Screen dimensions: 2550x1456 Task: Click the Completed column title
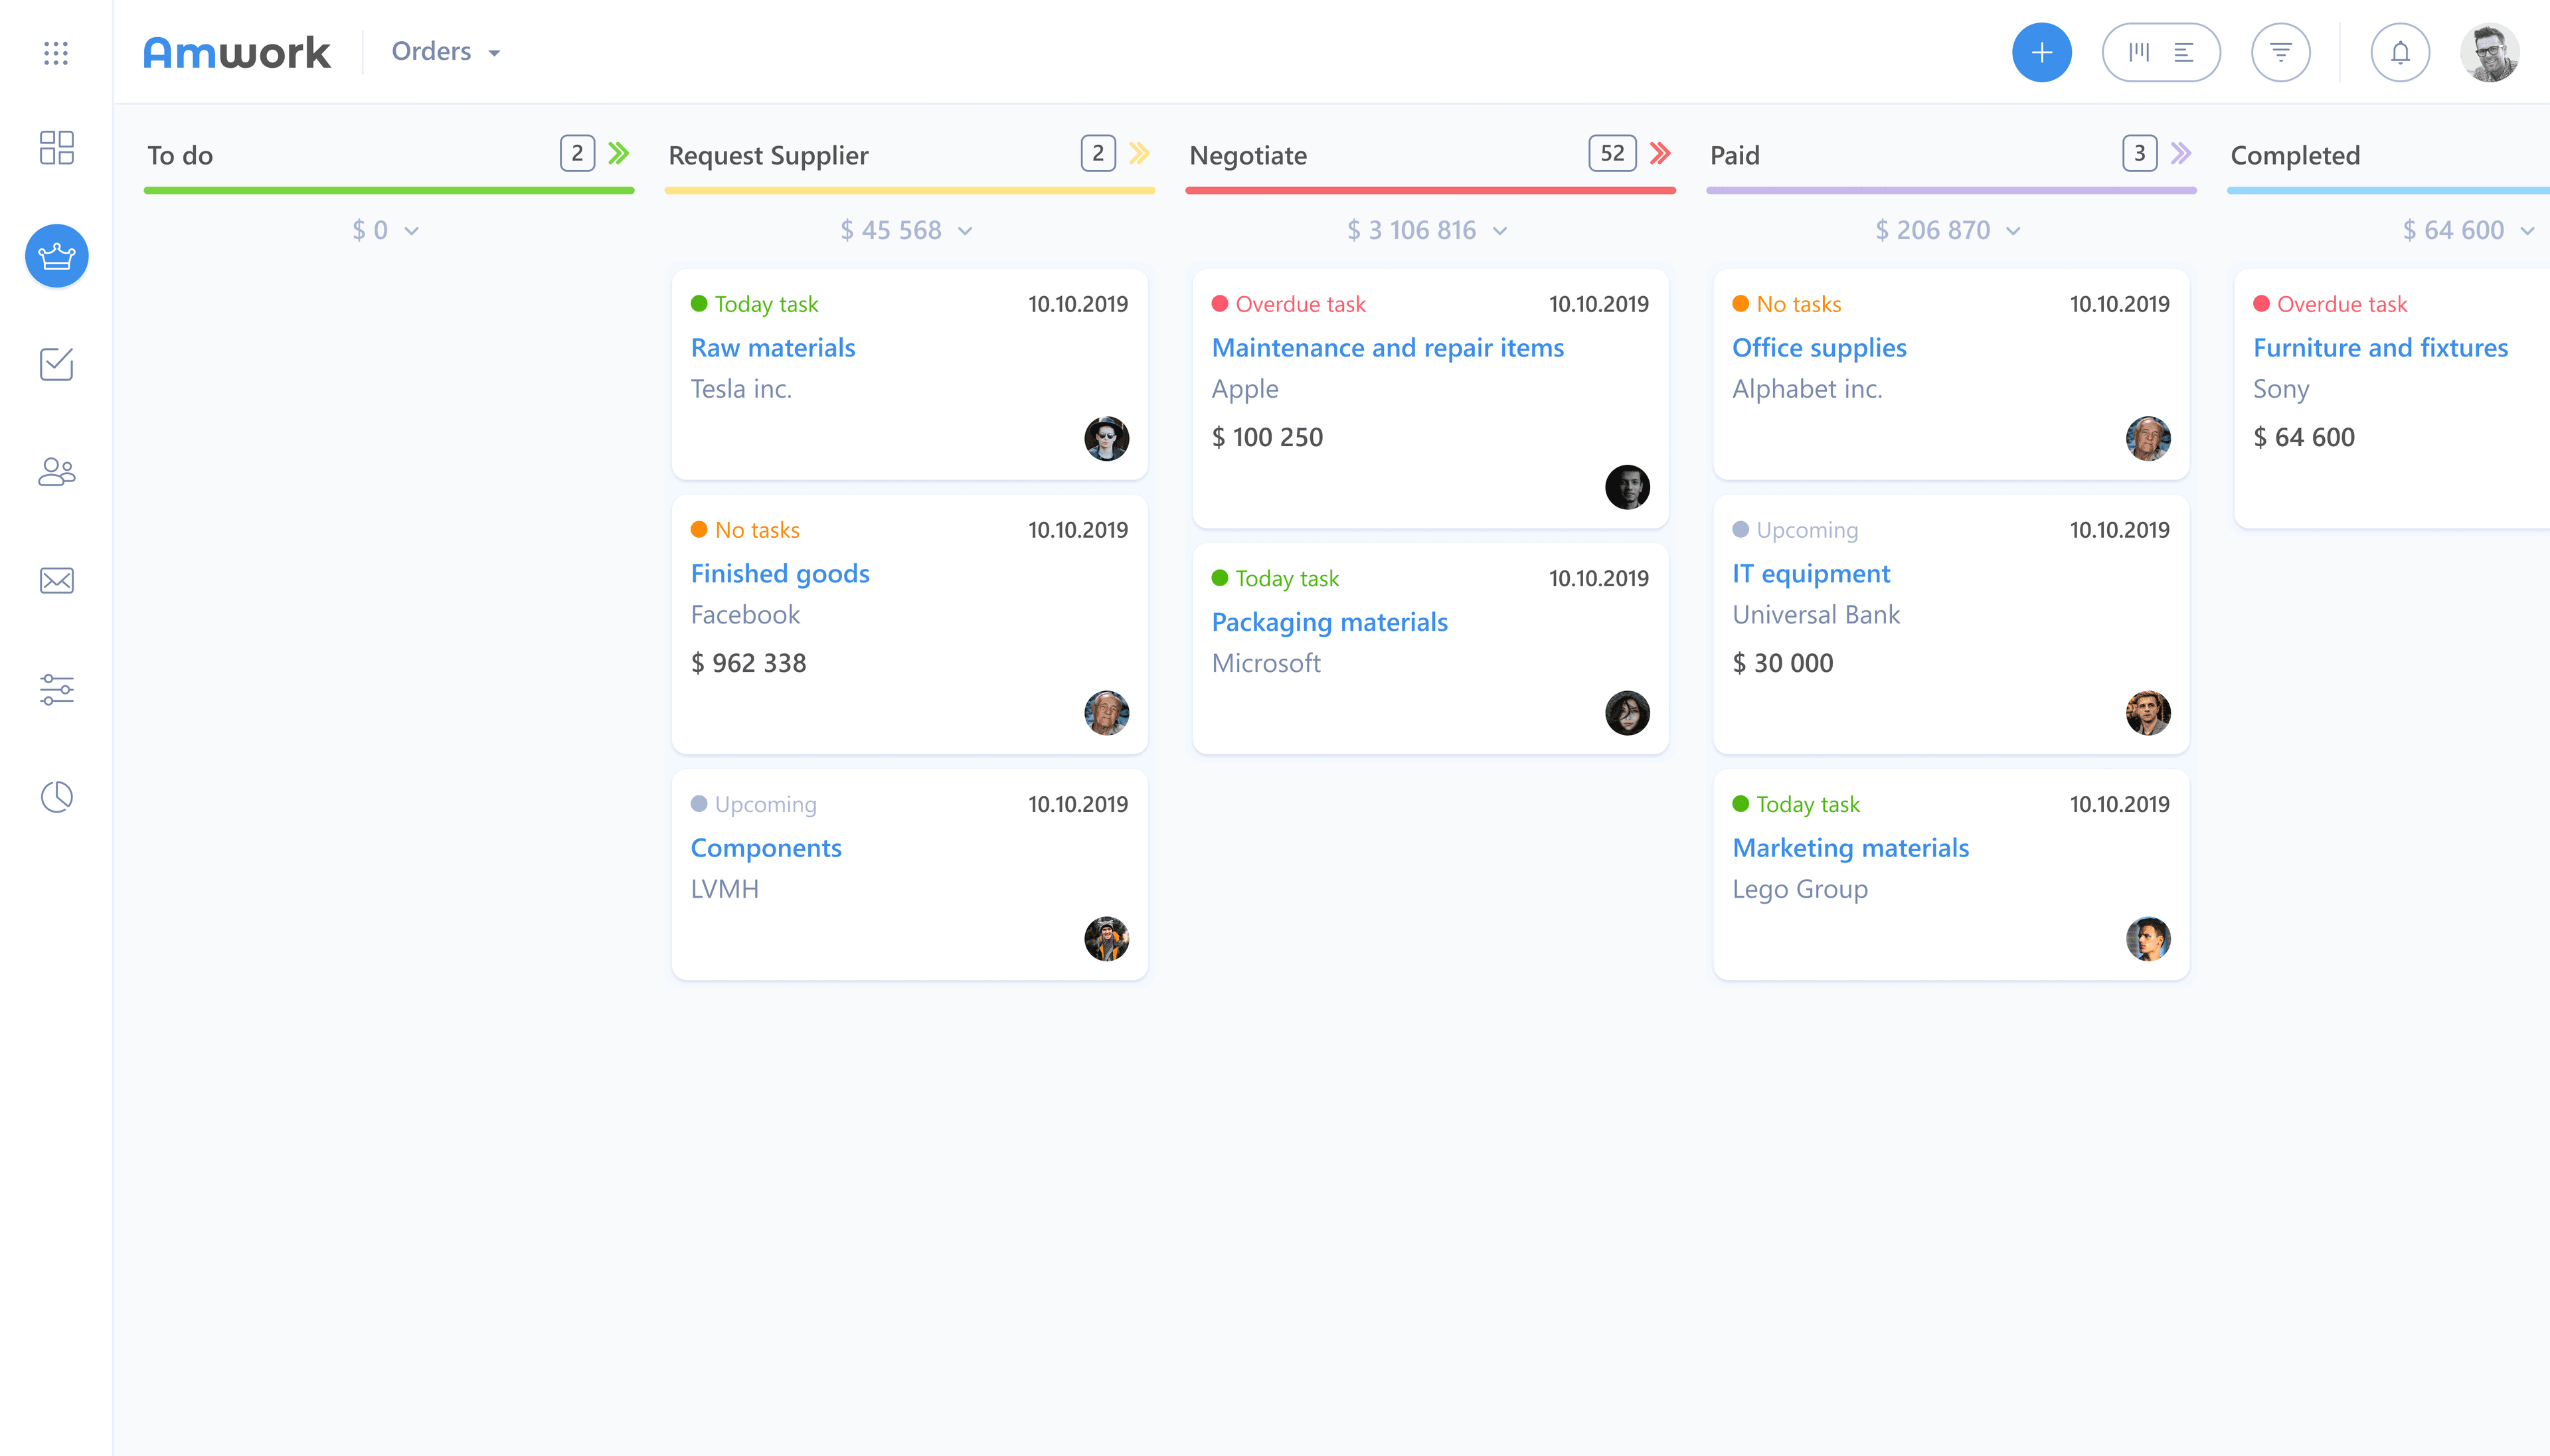2295,155
